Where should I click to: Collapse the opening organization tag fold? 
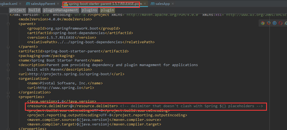[8, 78]
